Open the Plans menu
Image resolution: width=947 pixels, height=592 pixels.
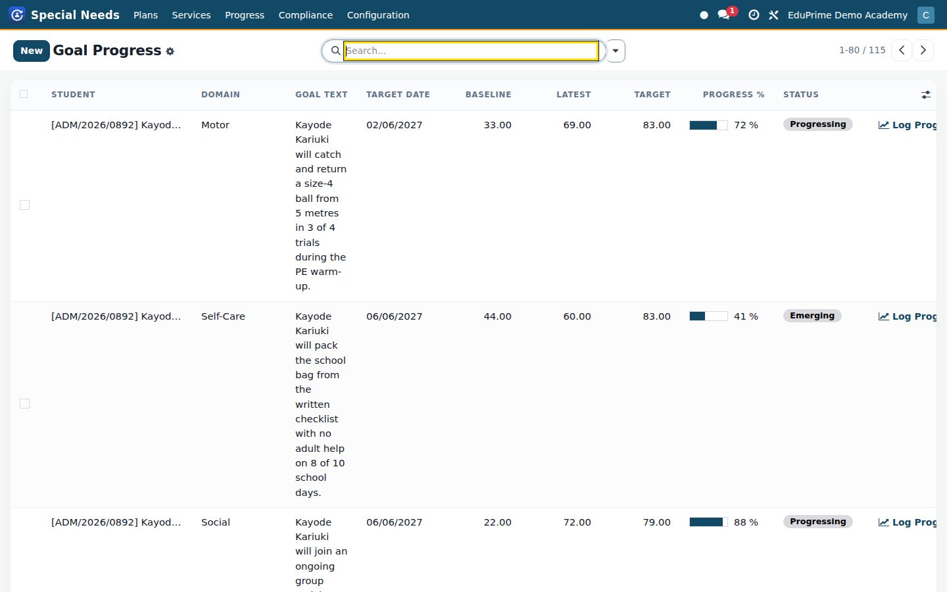(145, 14)
